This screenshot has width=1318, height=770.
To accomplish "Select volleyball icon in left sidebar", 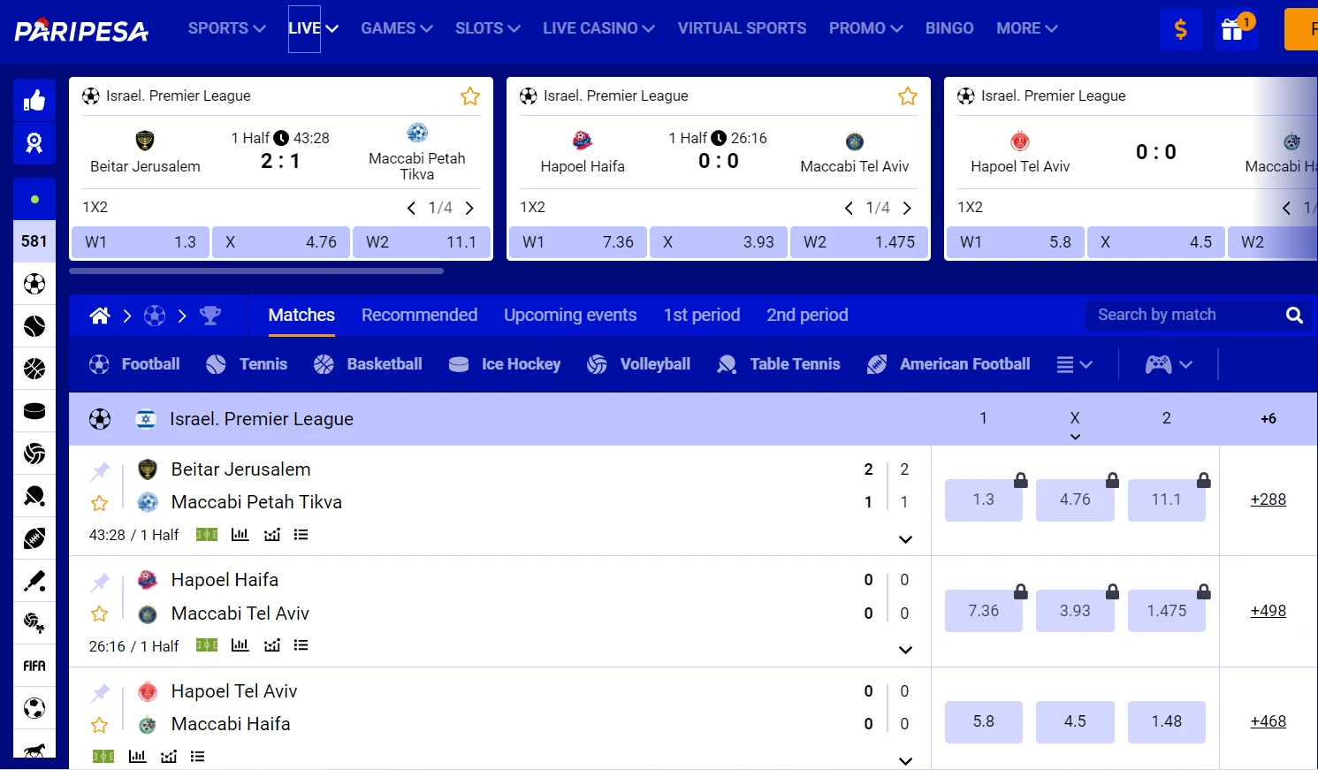I will (x=34, y=454).
